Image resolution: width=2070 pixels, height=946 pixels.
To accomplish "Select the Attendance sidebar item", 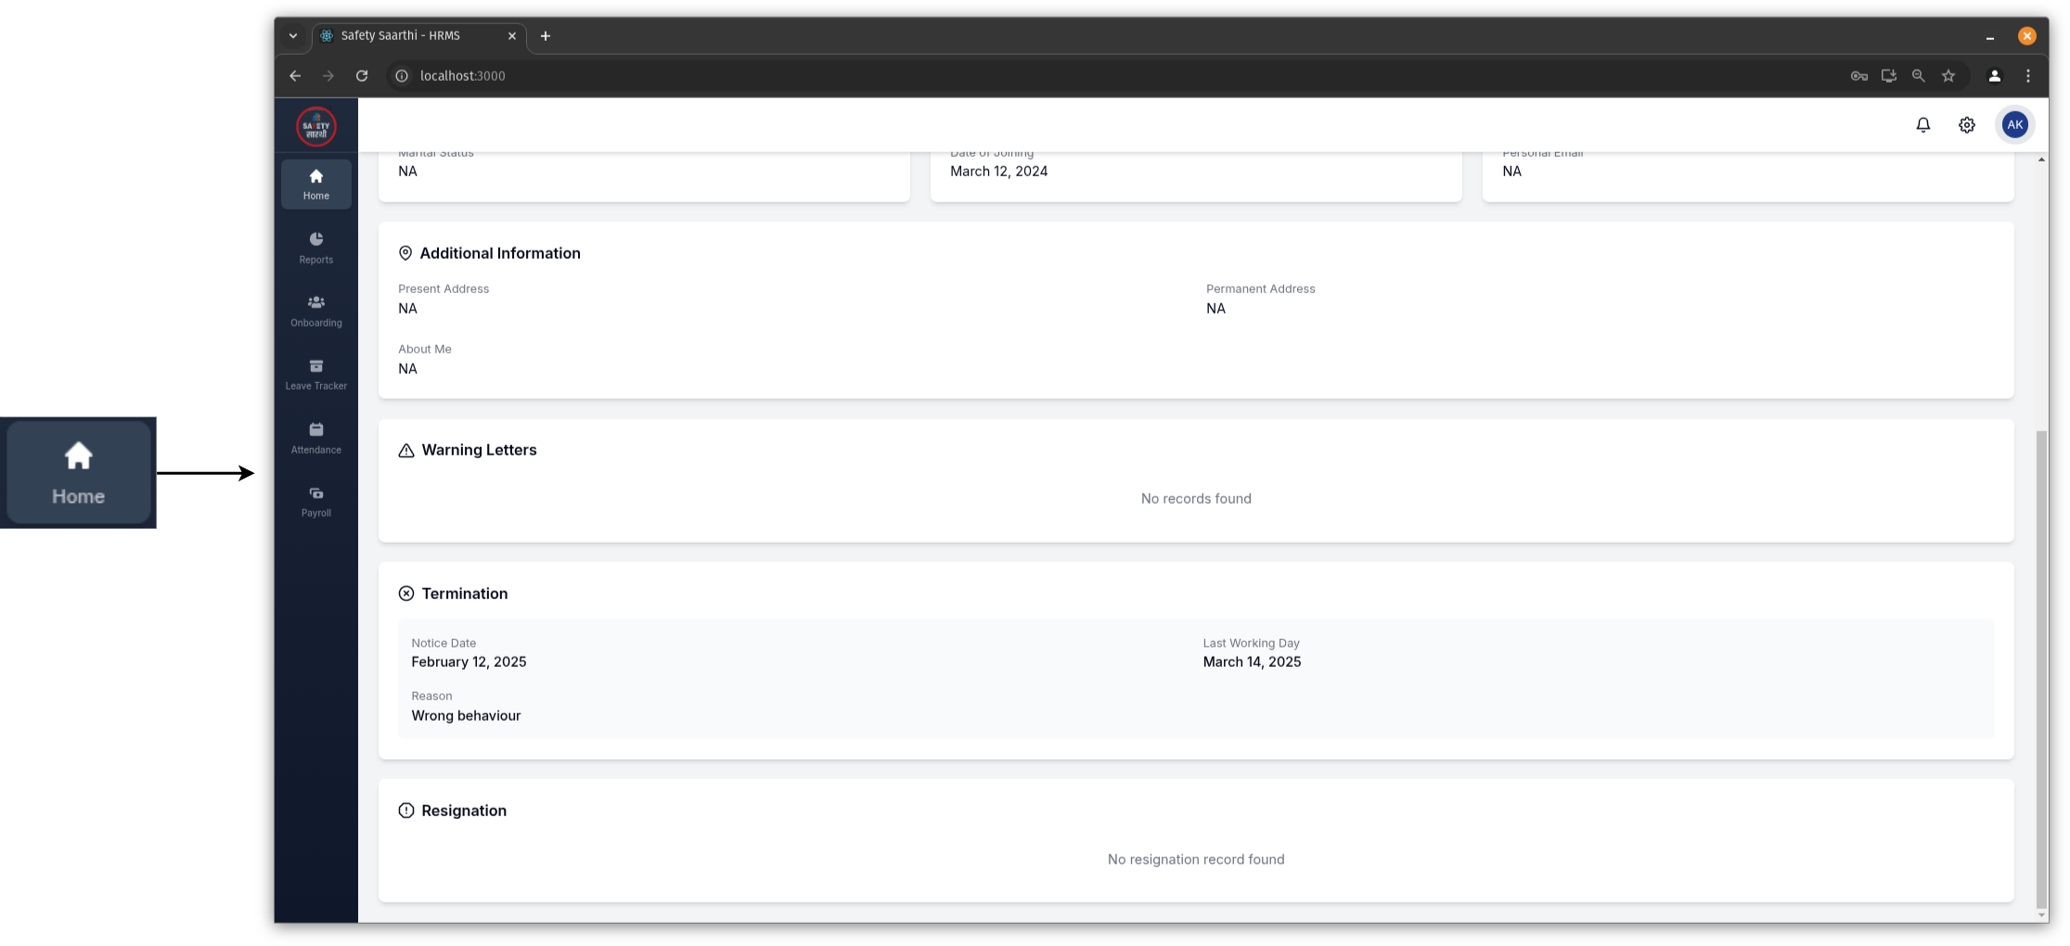I will click(315, 438).
